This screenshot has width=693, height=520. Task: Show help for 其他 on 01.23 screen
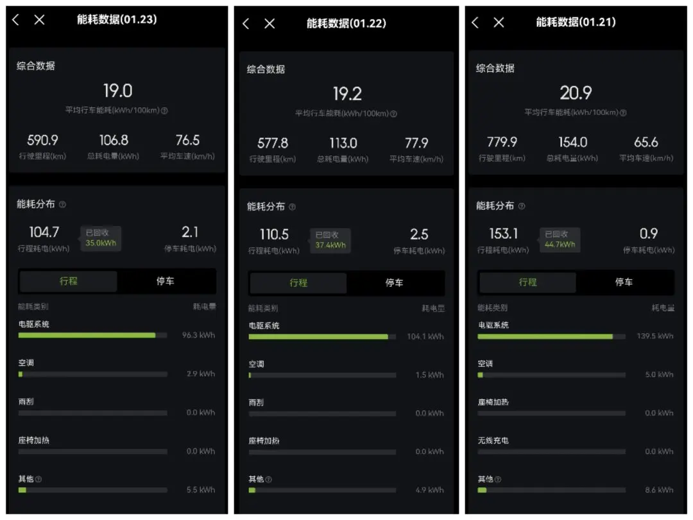[38, 479]
